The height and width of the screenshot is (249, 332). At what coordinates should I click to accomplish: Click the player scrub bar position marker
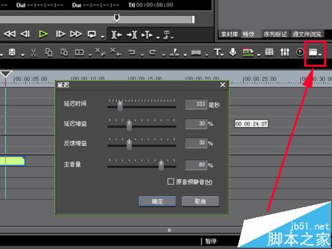117,17
